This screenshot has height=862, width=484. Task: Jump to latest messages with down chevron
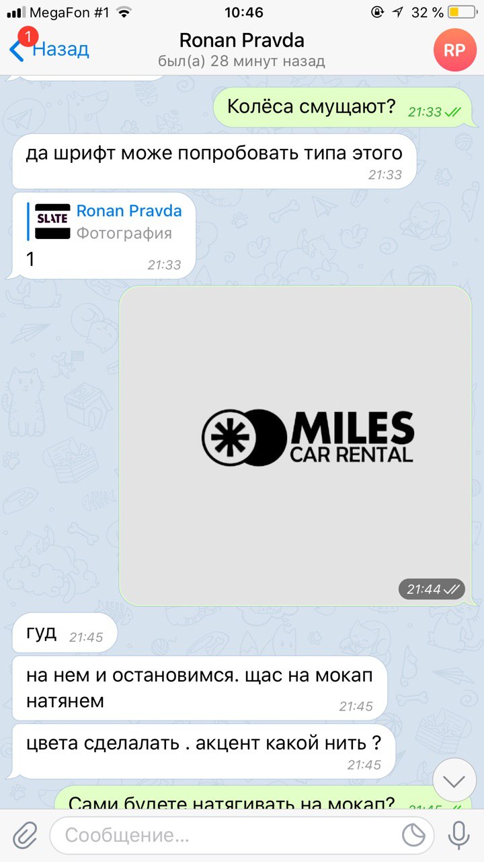click(x=454, y=781)
